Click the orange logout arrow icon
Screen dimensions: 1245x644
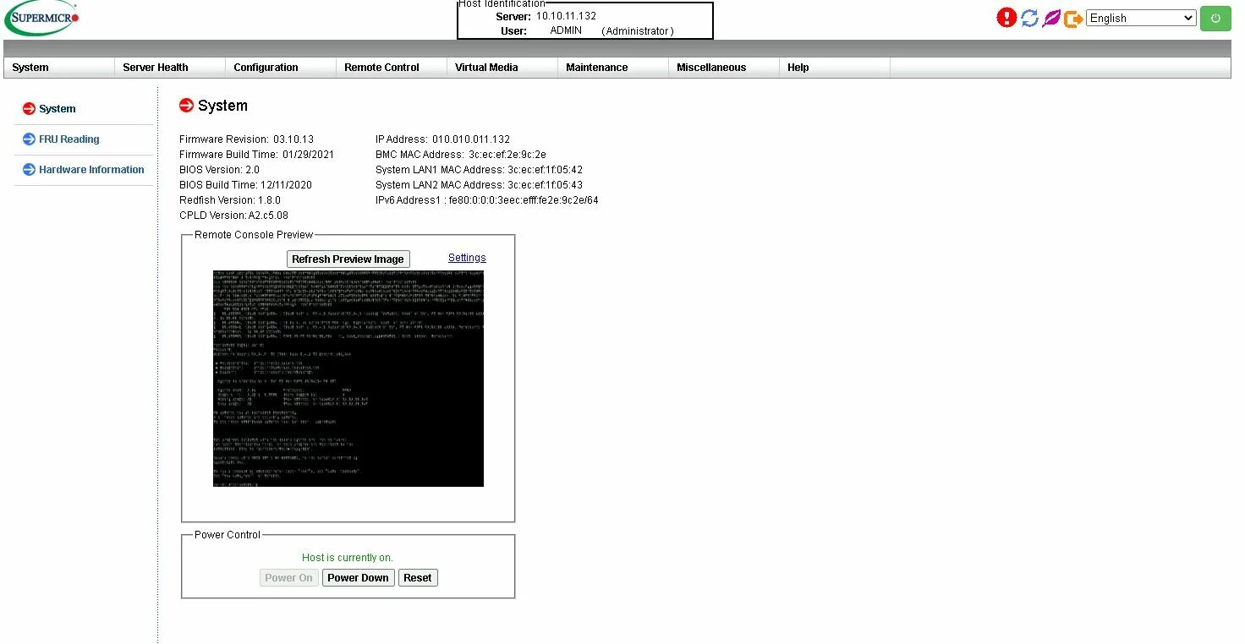click(x=1073, y=19)
